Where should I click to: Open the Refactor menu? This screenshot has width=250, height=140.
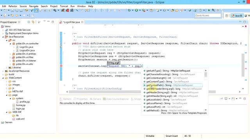coord(13,6)
